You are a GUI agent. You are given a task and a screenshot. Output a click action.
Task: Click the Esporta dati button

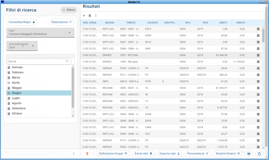pos(170,154)
